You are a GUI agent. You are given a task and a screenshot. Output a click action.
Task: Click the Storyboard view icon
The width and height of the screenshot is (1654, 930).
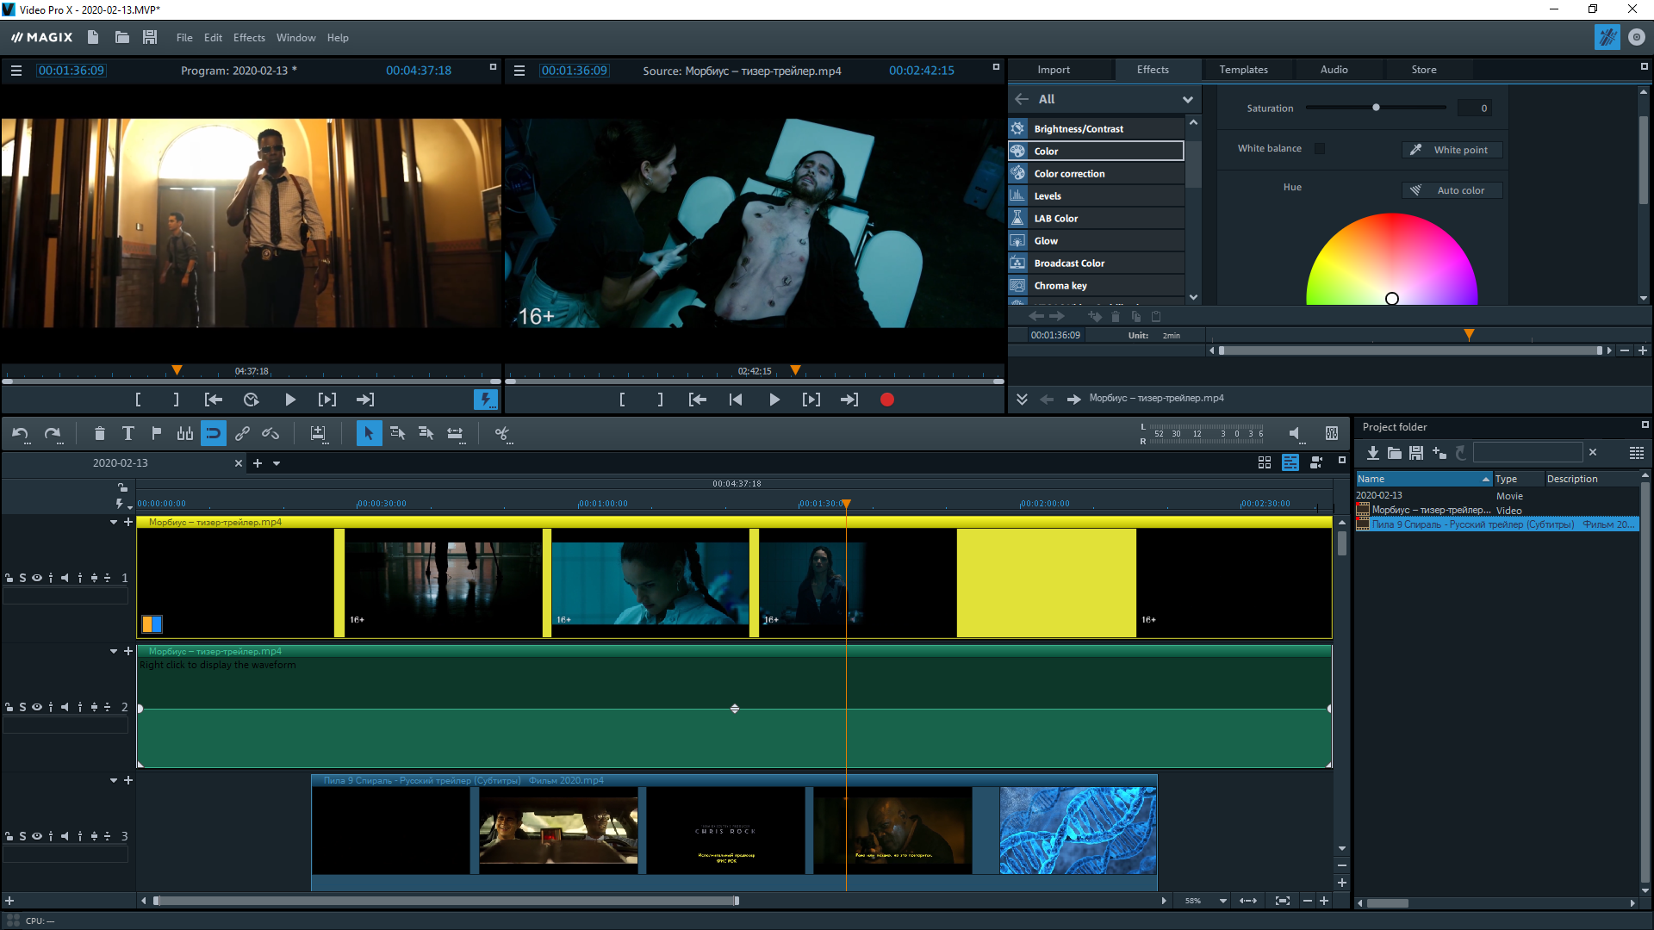(1265, 462)
